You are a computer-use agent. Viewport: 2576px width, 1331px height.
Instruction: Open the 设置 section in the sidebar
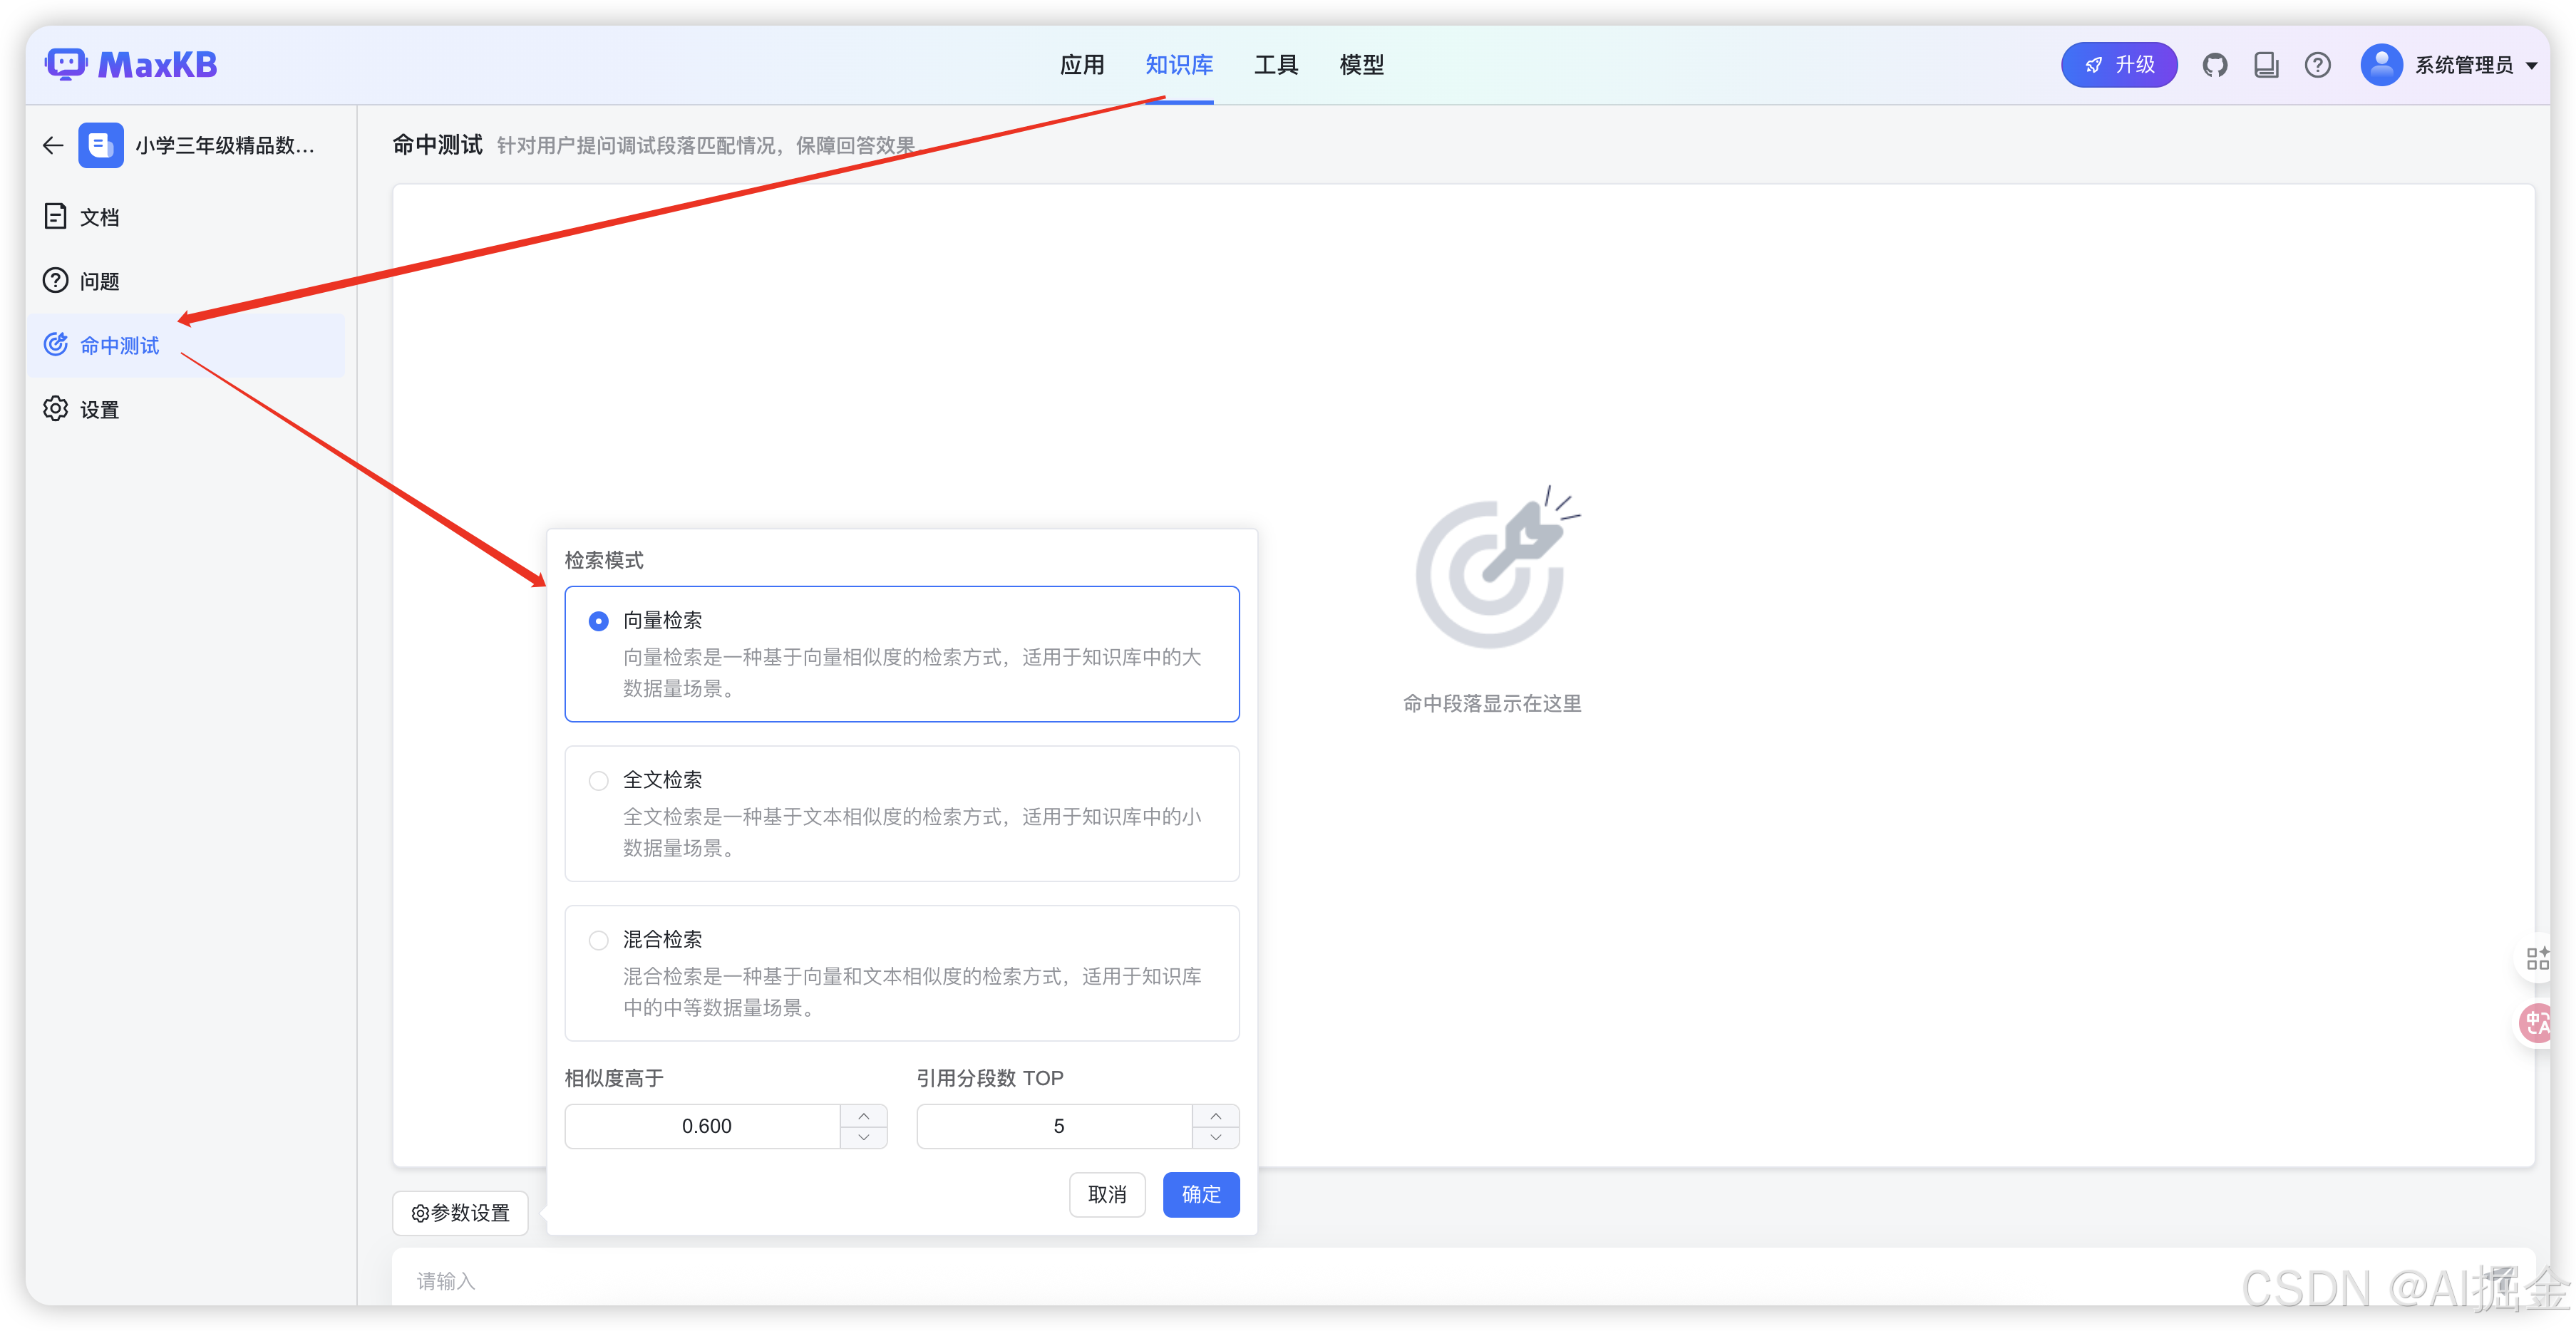[x=100, y=408]
